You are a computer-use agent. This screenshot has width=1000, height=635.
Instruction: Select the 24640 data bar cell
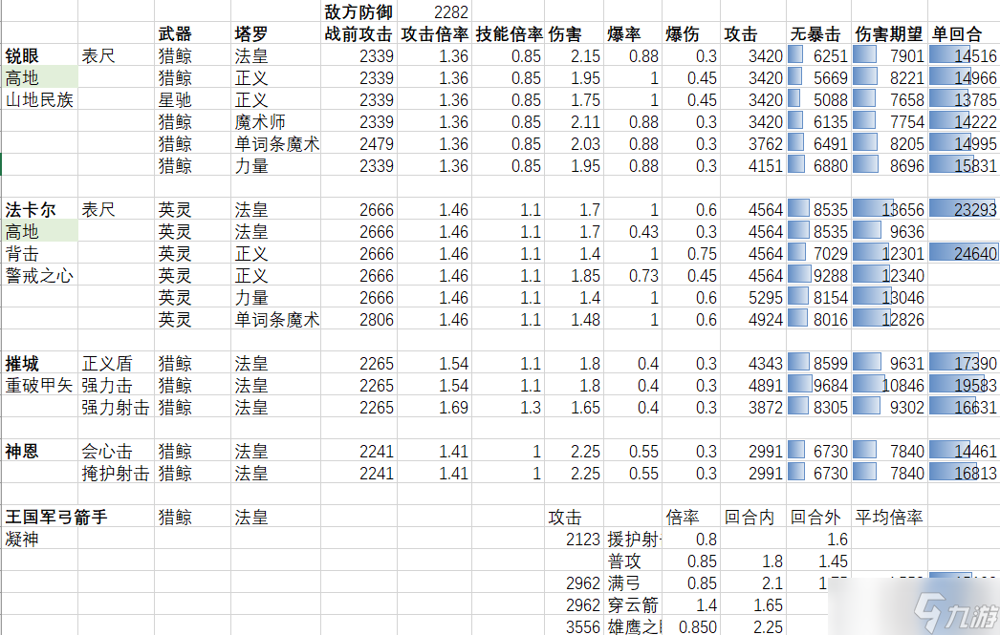coord(964,254)
